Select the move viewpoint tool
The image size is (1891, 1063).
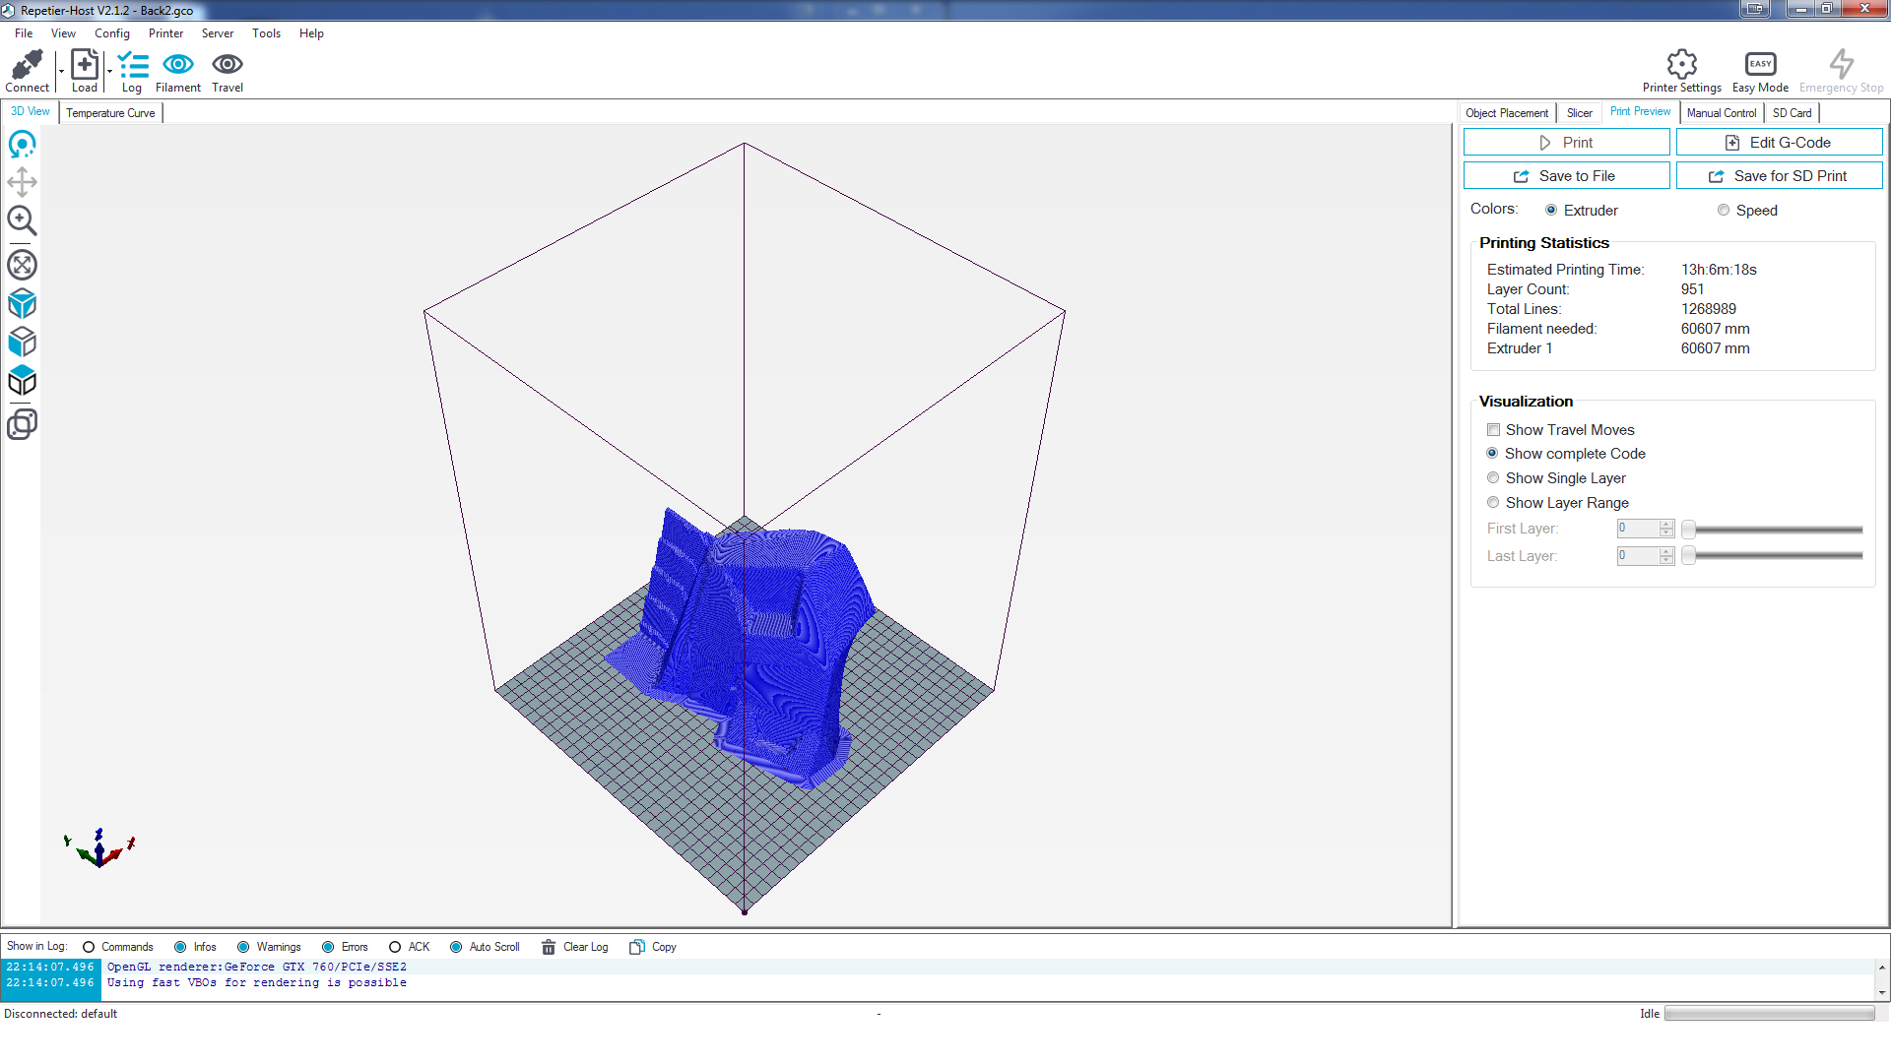pos(22,182)
